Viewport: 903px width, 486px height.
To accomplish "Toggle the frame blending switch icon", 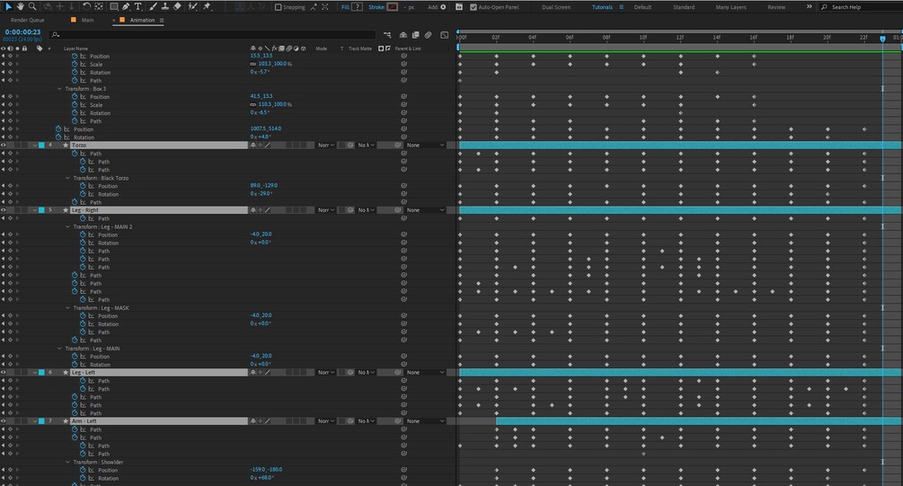I will 415,35.
